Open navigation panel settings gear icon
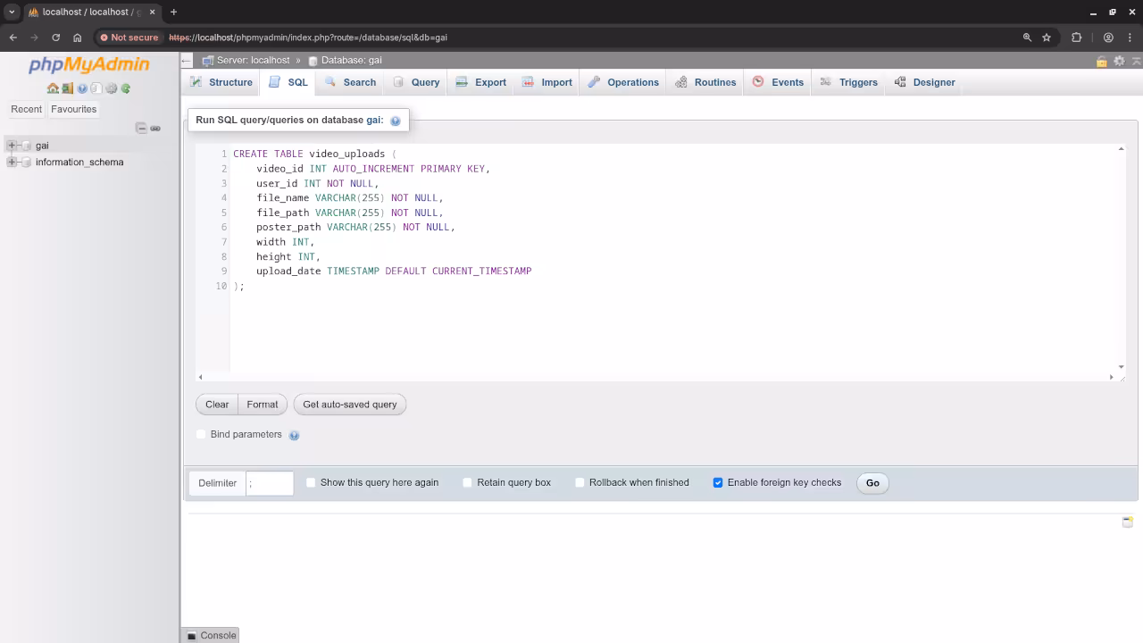 (x=111, y=88)
